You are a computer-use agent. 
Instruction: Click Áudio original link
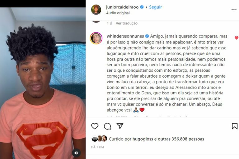(x=118, y=13)
